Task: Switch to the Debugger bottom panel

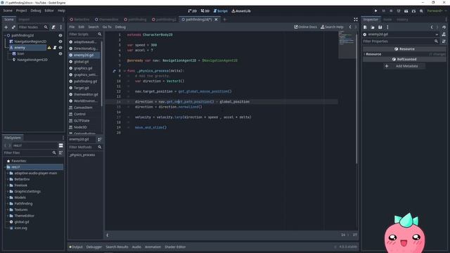Action: coord(94,247)
